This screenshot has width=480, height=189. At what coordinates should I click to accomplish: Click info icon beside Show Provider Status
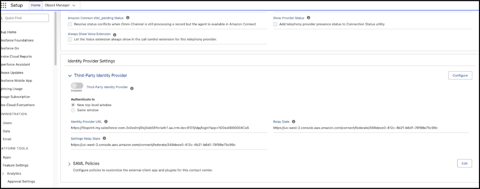[308, 18]
